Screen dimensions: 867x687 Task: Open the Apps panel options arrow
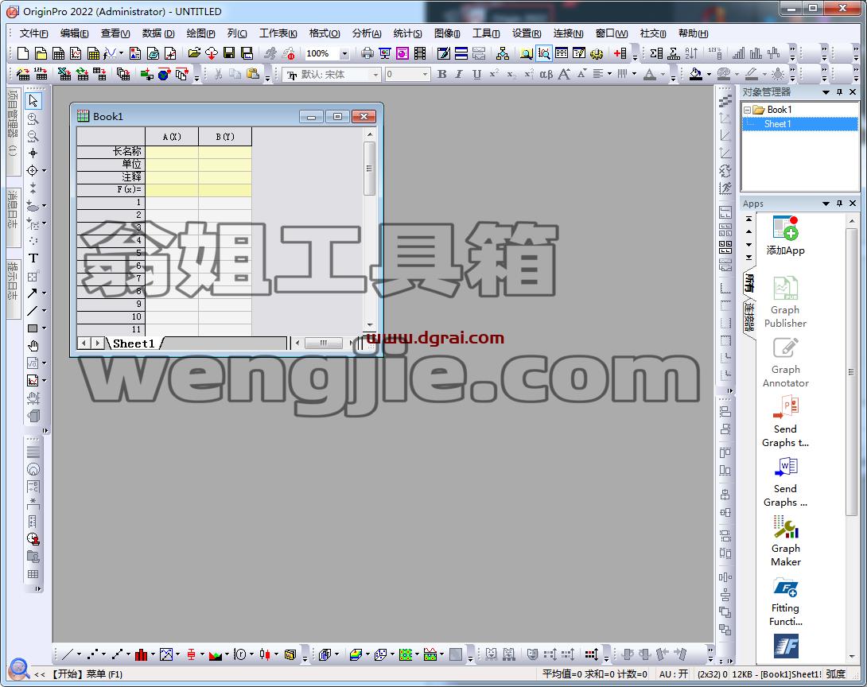point(826,204)
